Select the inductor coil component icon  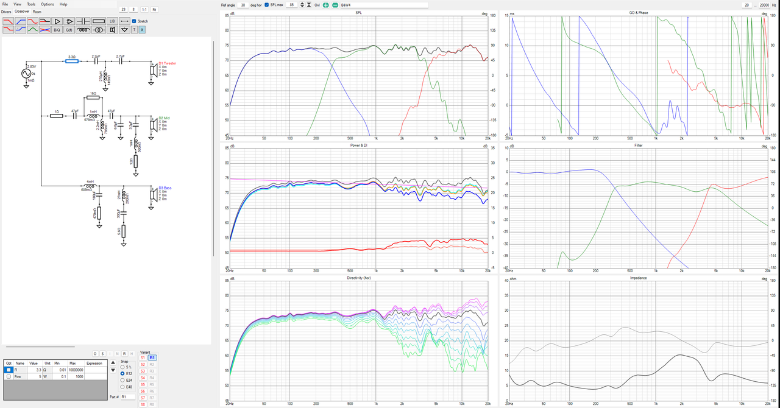tap(83, 29)
